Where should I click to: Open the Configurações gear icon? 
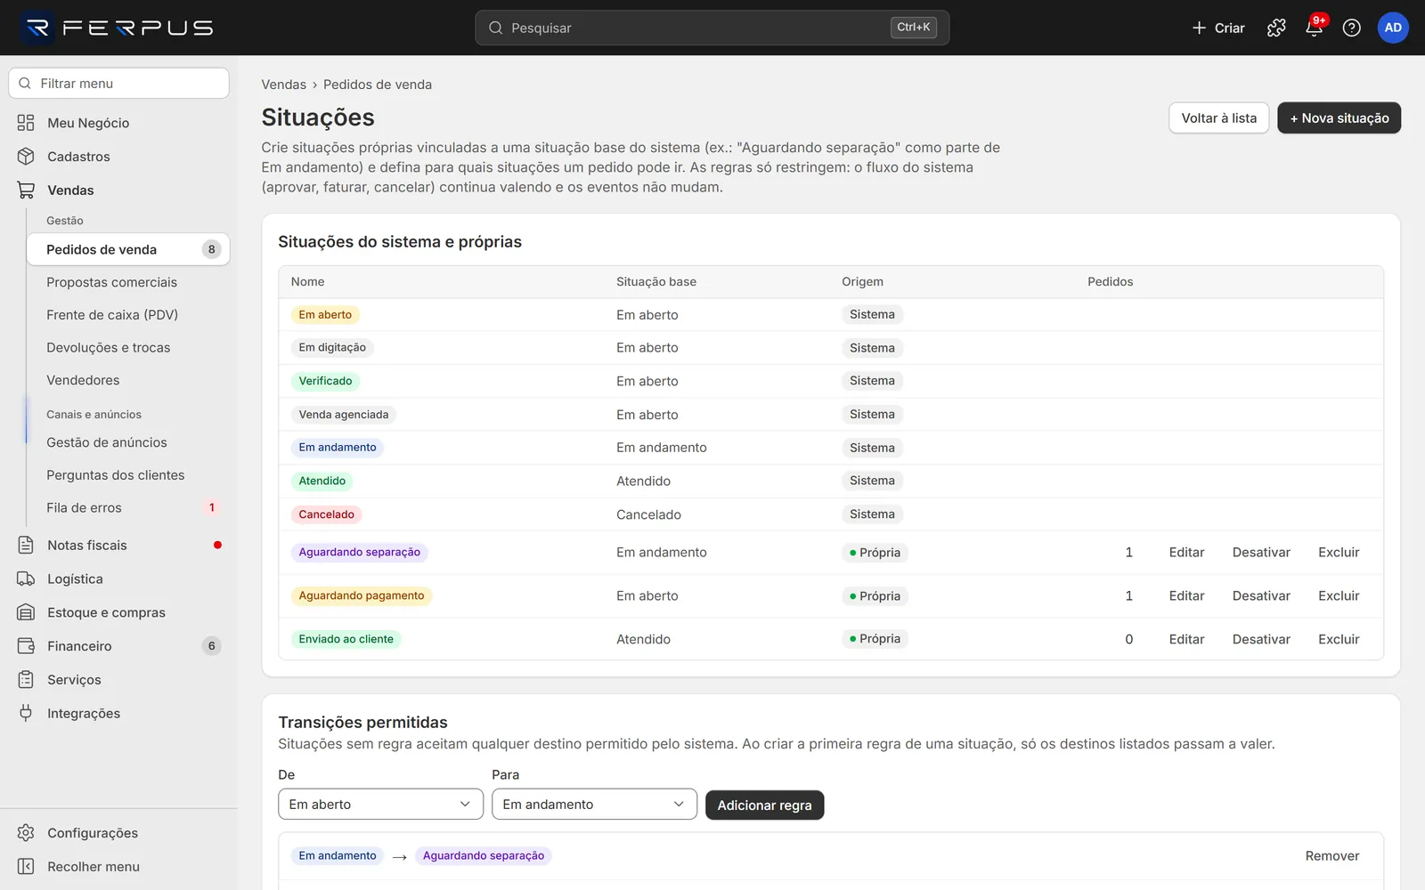click(26, 833)
